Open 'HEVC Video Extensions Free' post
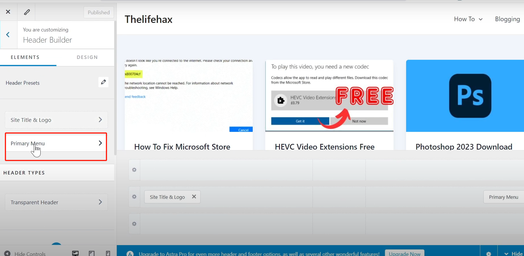This screenshot has height=256, width=524. (x=325, y=147)
